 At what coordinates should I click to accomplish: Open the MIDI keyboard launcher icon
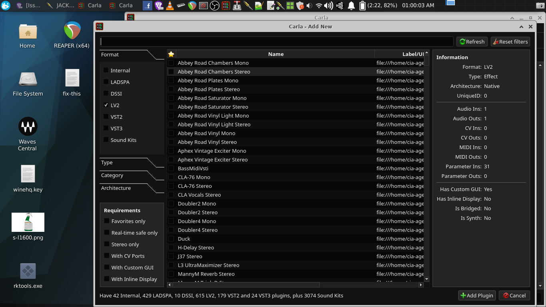(x=181, y=6)
